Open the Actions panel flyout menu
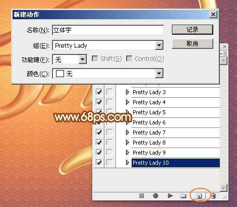 pyautogui.click(x=224, y=54)
